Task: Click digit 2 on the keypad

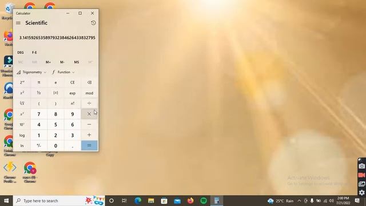Action: click(x=55, y=135)
